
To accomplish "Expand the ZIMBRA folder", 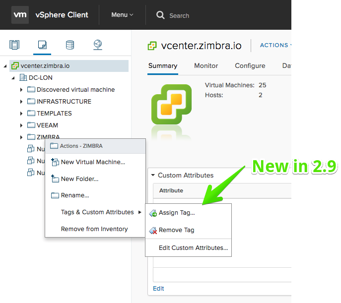I will pyautogui.click(x=21, y=137).
